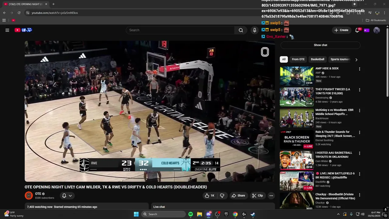View site information icon in address bar

pos(28,13)
